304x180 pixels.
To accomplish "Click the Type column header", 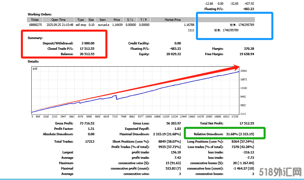I will 81,20.
